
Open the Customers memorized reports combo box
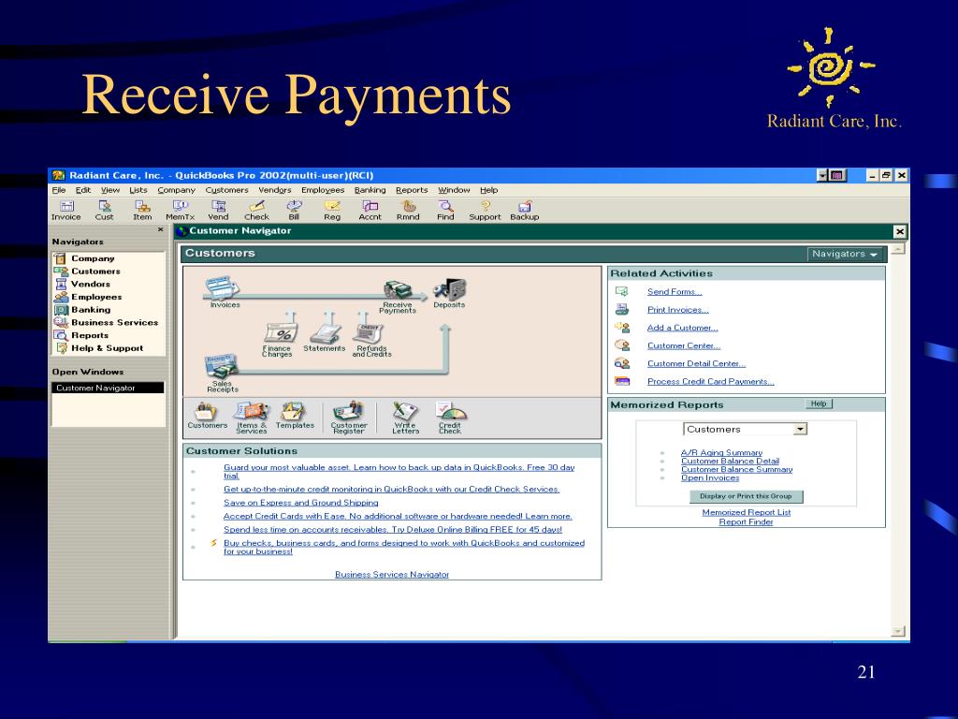(745, 429)
